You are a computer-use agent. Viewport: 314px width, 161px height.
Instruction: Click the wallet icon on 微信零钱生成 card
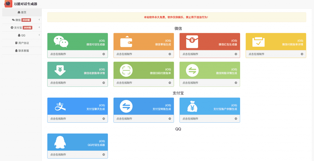pos(126,41)
